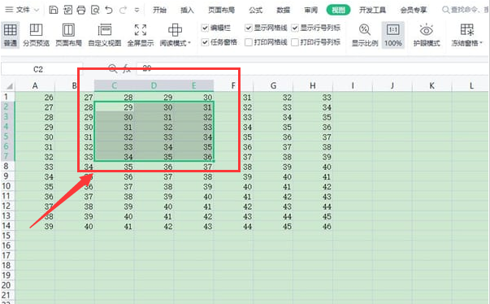490x304 pixels.
Task: Open Print Preview icon
Action: click(x=95, y=10)
